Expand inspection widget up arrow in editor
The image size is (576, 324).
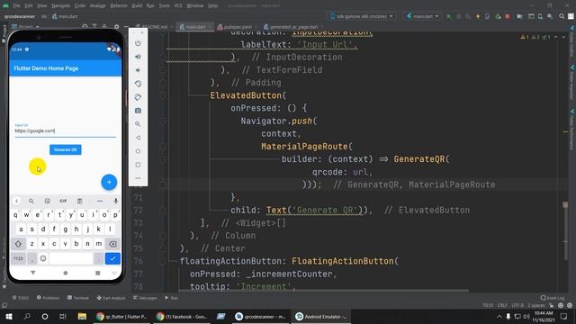(x=556, y=37)
